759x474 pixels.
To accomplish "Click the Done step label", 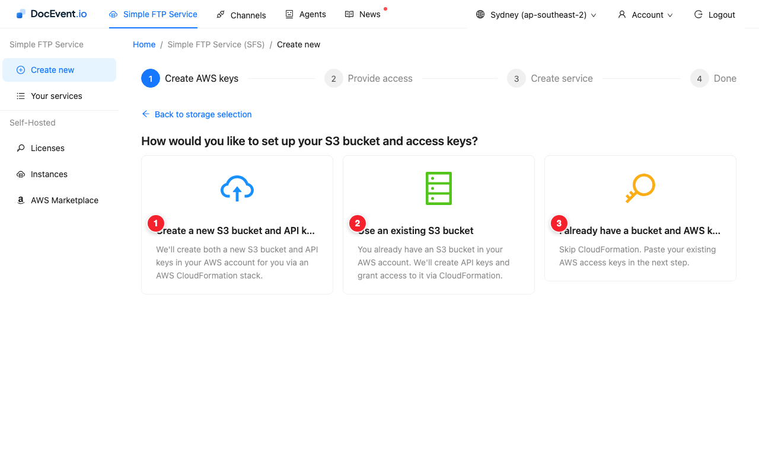I will tap(725, 78).
